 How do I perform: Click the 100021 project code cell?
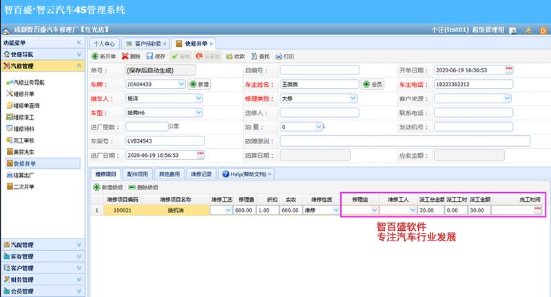click(x=123, y=210)
